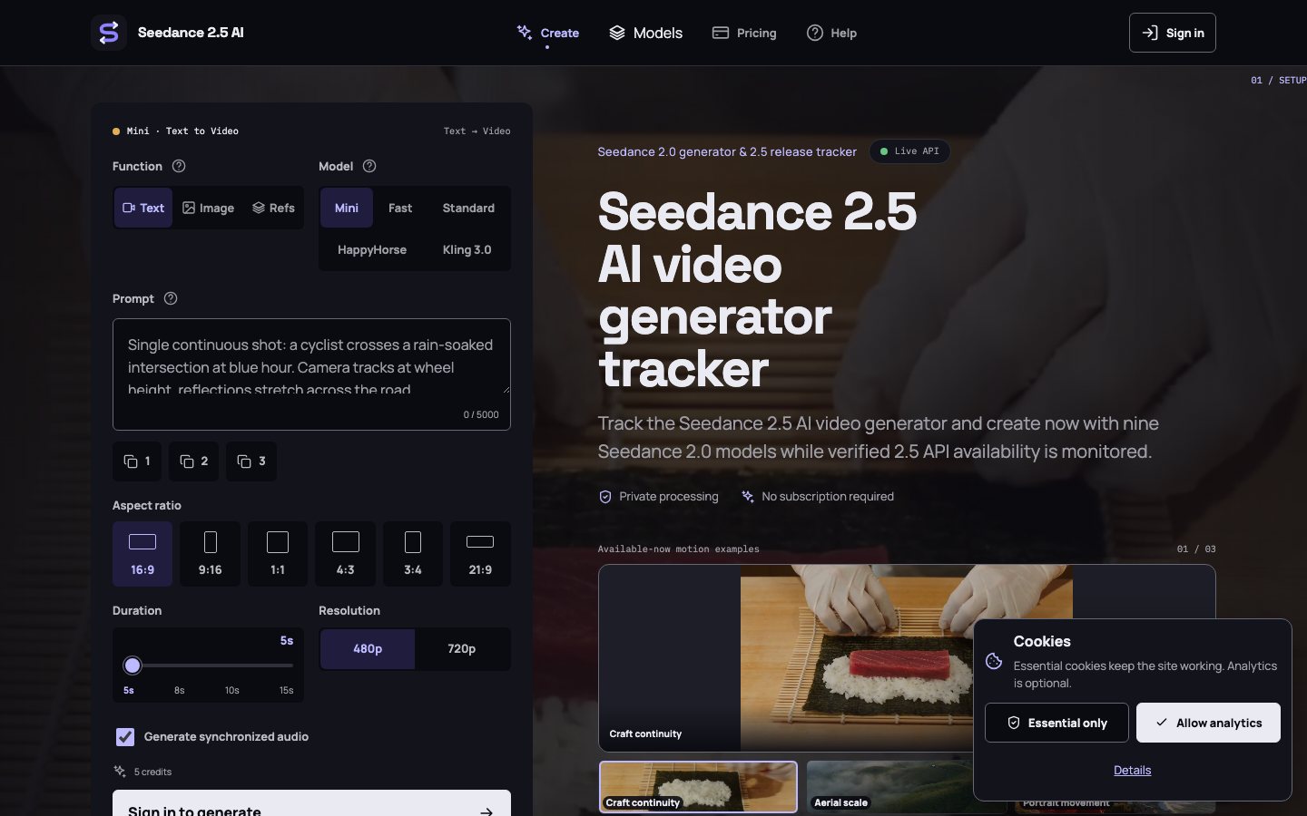
Task: Choose the Fast model
Action: tap(400, 208)
